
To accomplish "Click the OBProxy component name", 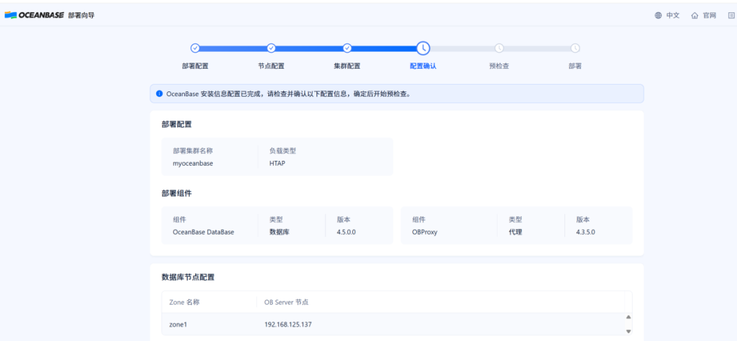I will click(425, 232).
